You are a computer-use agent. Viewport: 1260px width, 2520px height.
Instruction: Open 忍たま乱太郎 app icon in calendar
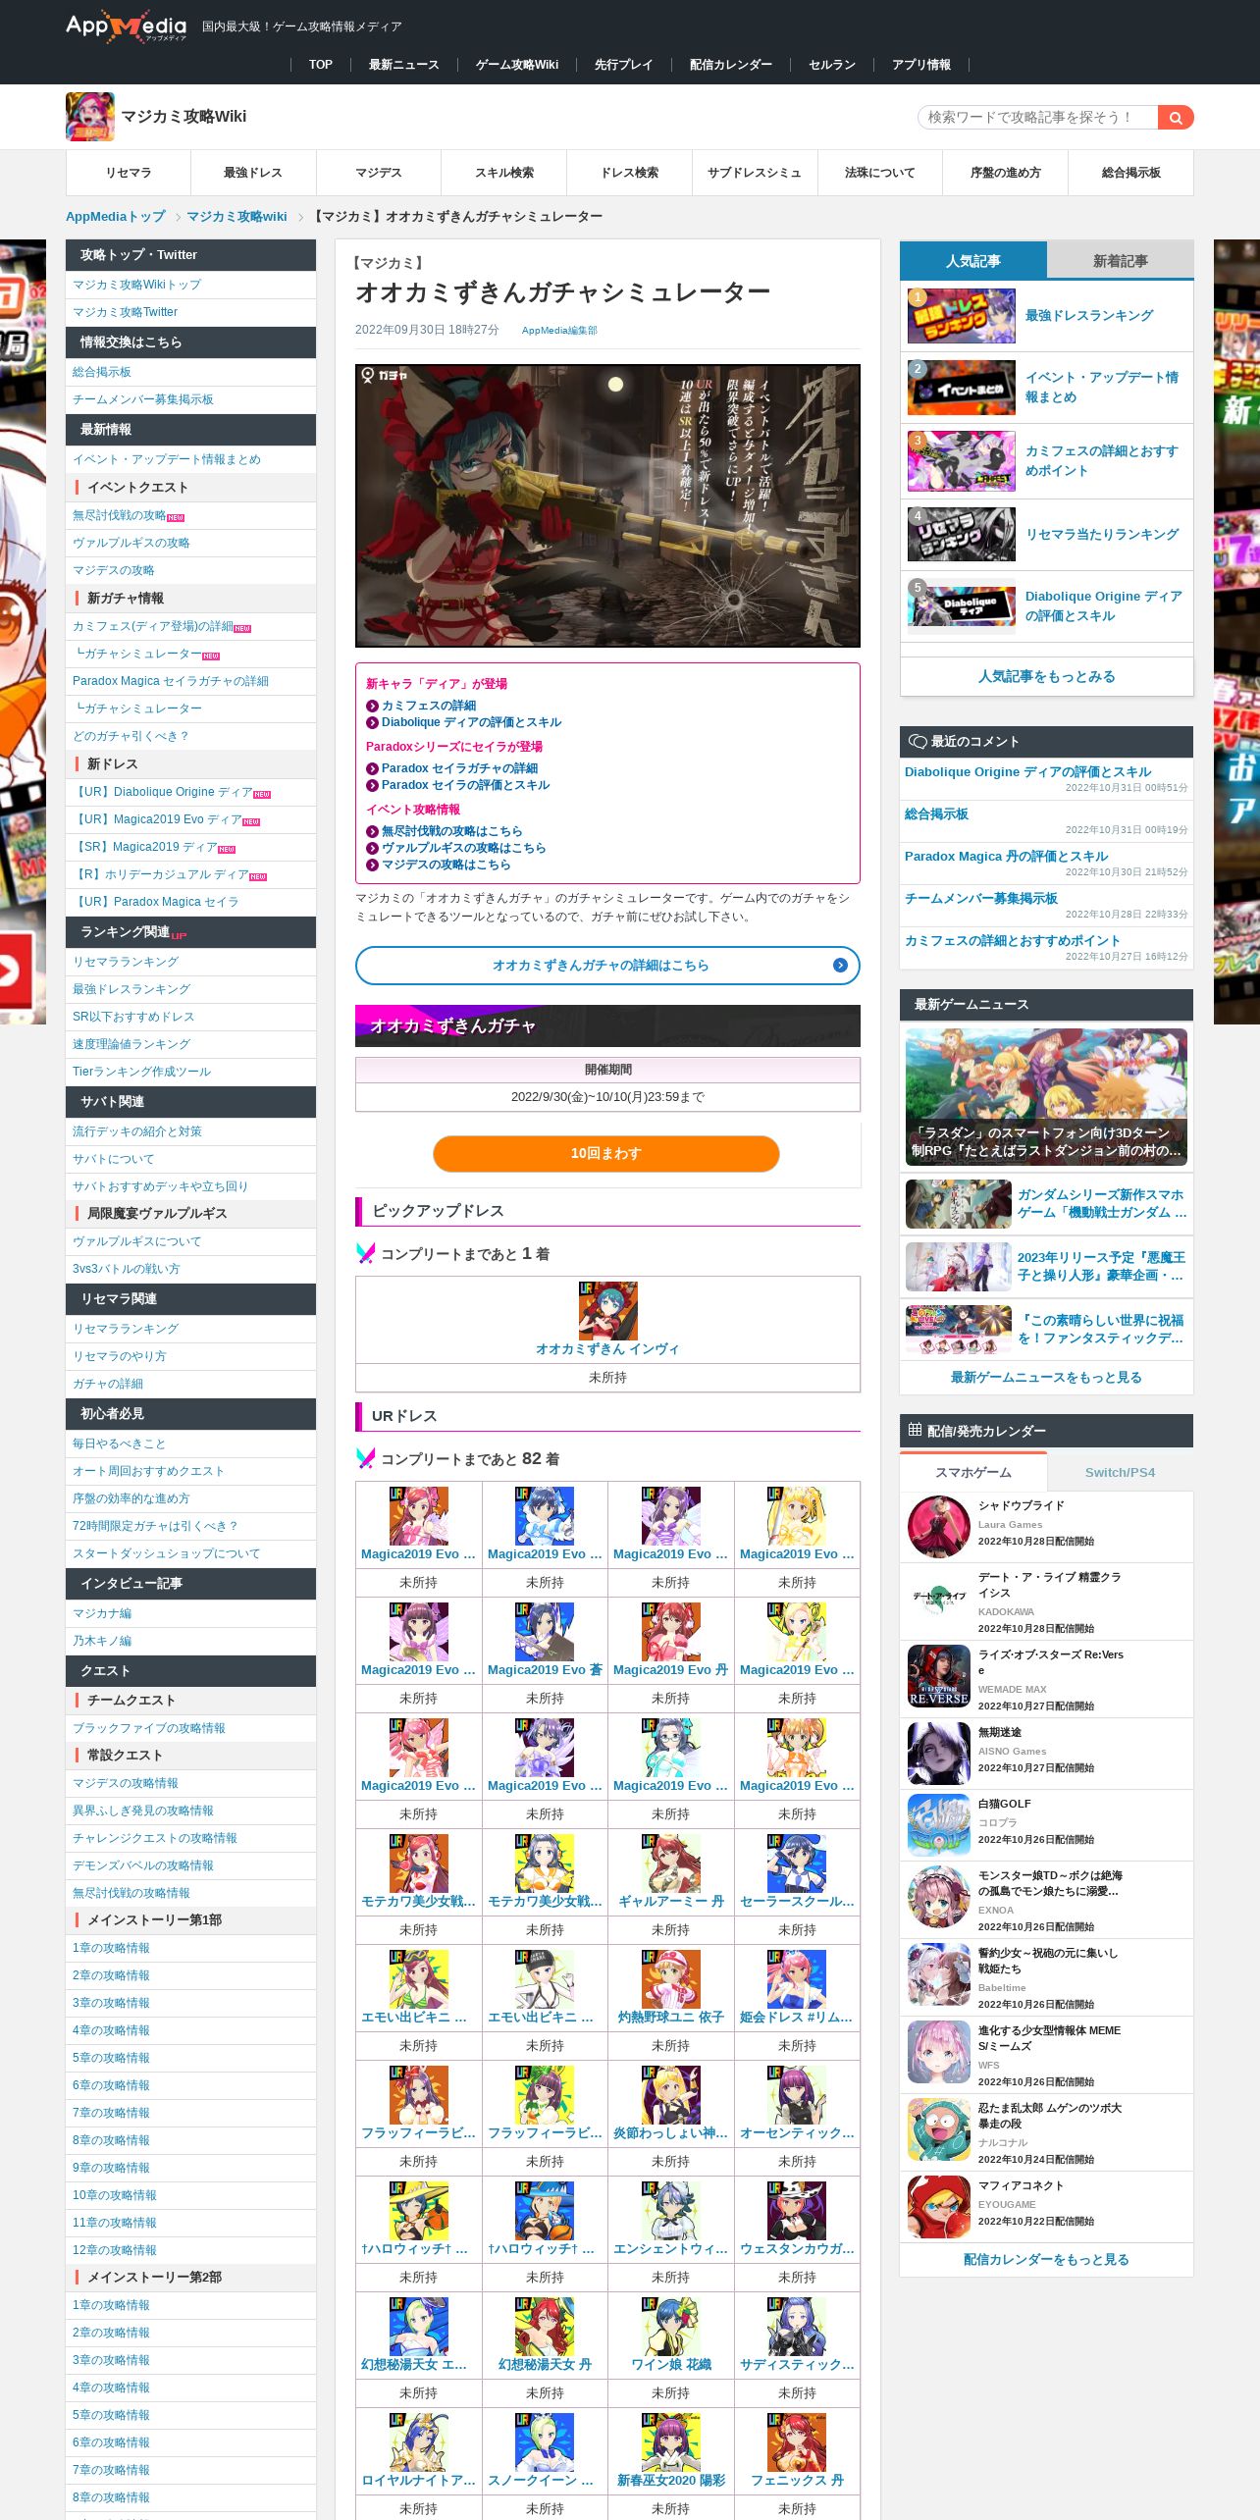coord(938,2128)
